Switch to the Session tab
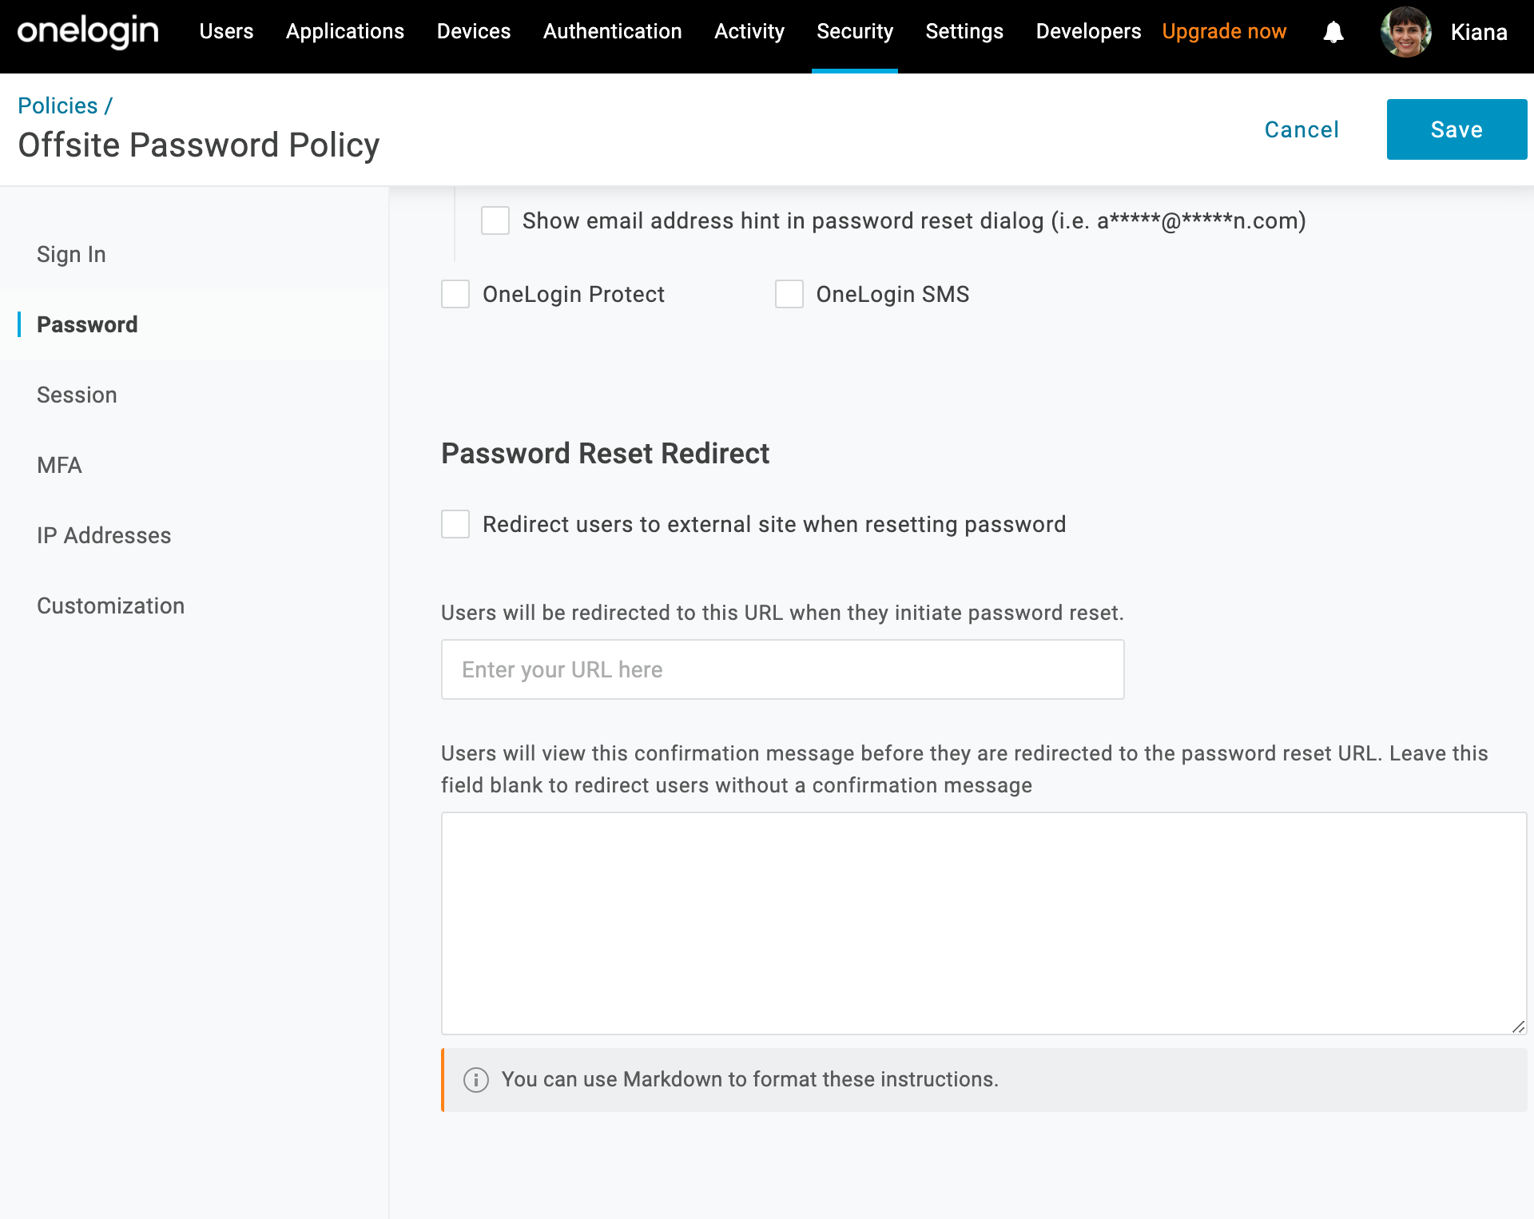The width and height of the screenshot is (1534, 1219). click(x=77, y=395)
